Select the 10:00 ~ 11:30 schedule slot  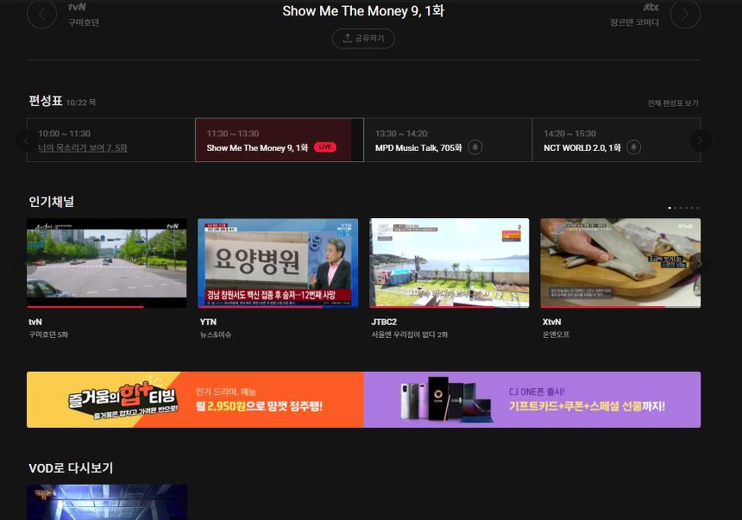tap(111, 140)
